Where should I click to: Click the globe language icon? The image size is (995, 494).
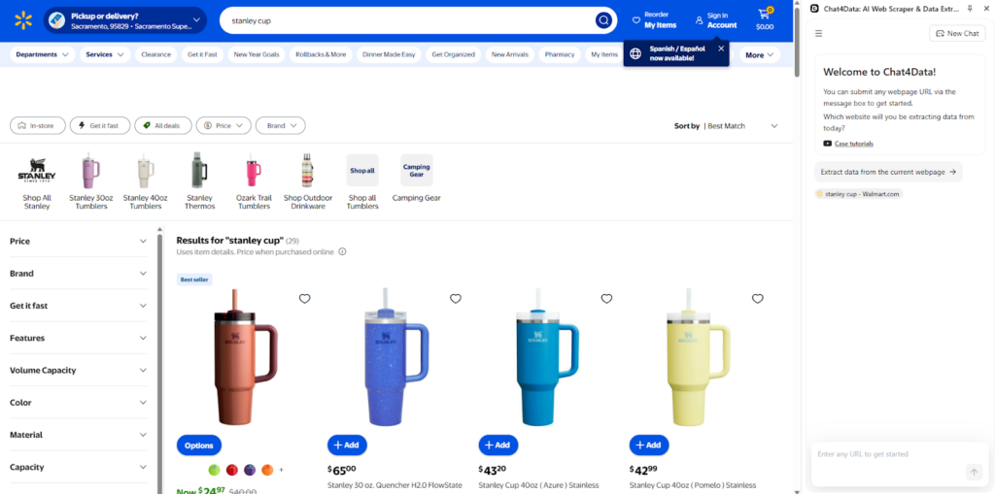pyautogui.click(x=635, y=53)
